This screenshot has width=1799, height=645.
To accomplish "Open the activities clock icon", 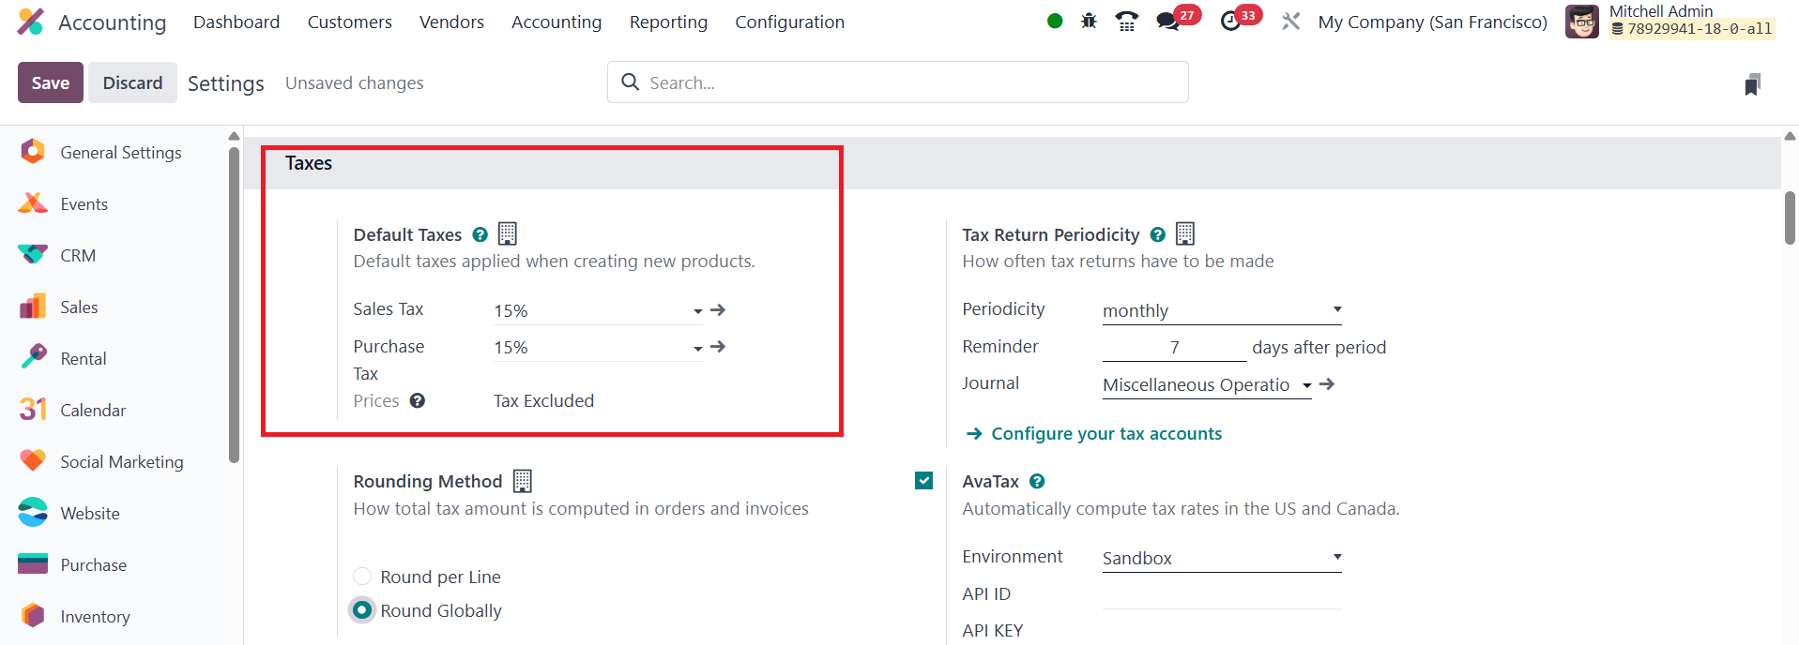I will (x=1230, y=21).
